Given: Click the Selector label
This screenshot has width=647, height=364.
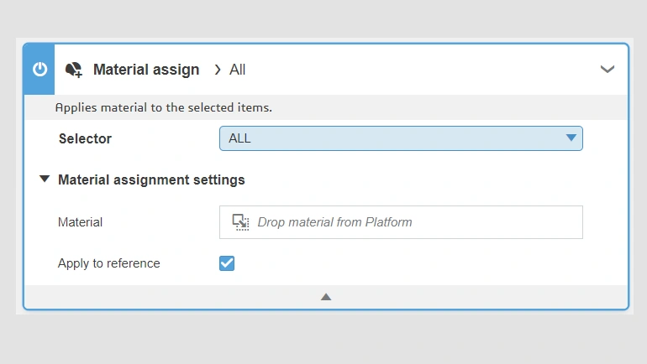Looking at the screenshot, I should (85, 138).
